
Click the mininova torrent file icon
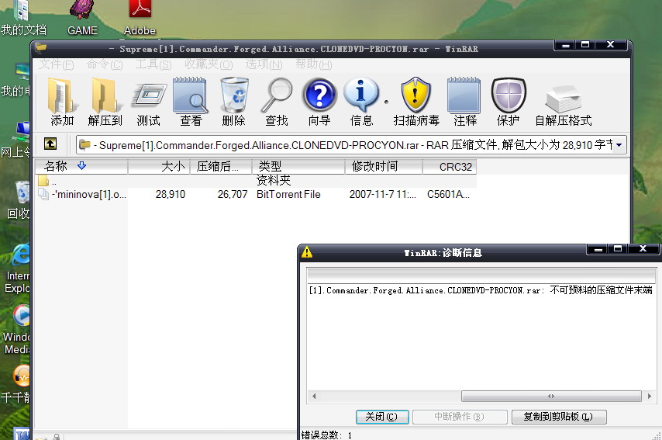click(x=43, y=195)
